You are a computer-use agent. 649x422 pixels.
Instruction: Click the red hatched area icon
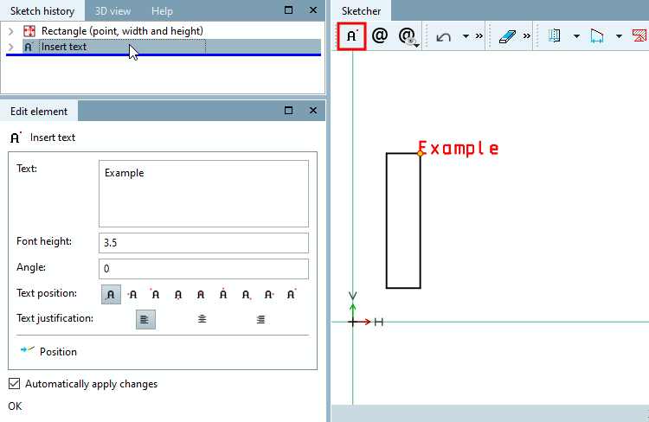tap(639, 35)
